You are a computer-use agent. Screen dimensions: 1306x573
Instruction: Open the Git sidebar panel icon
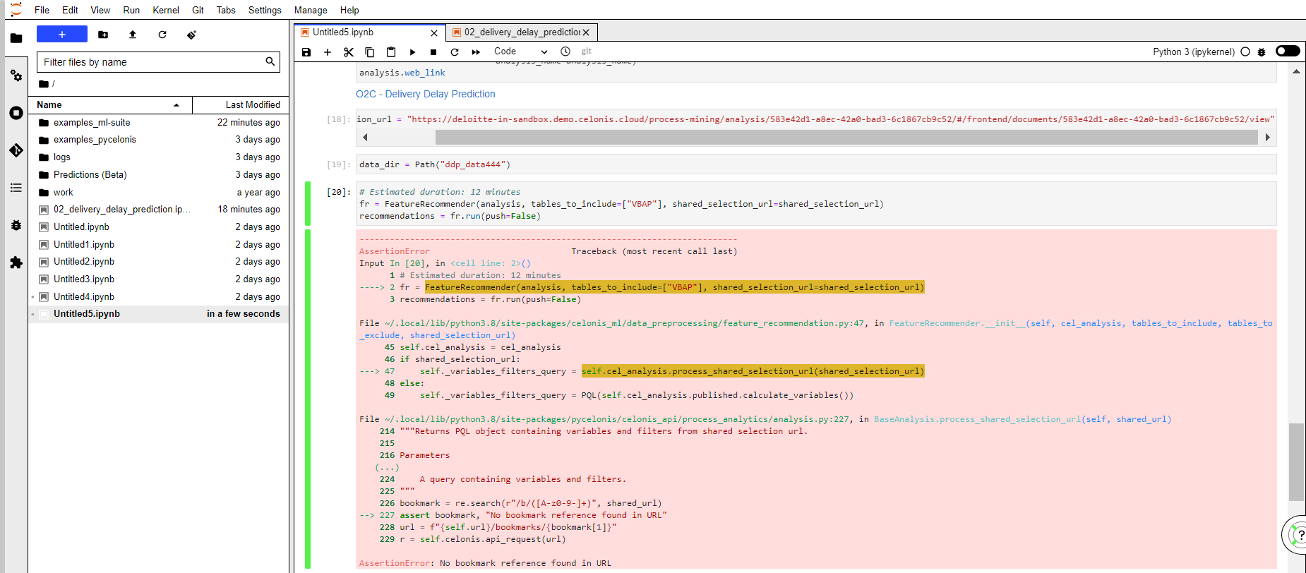(16, 150)
